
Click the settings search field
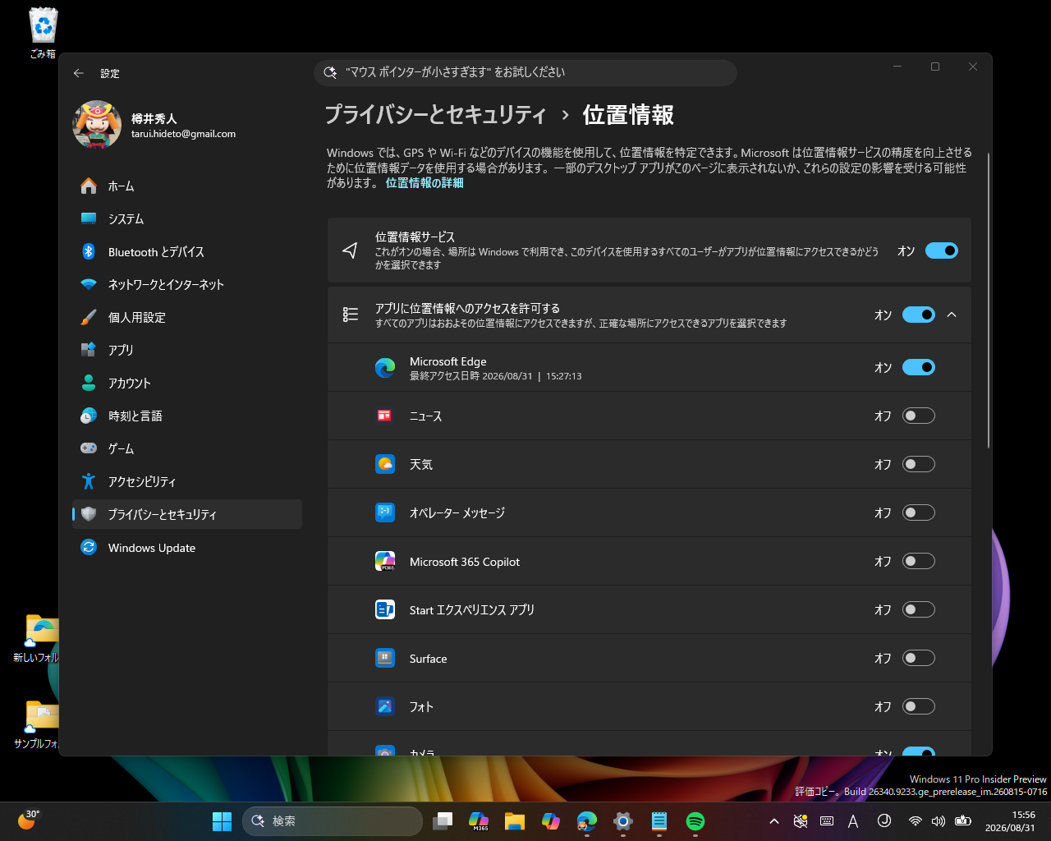tap(525, 72)
